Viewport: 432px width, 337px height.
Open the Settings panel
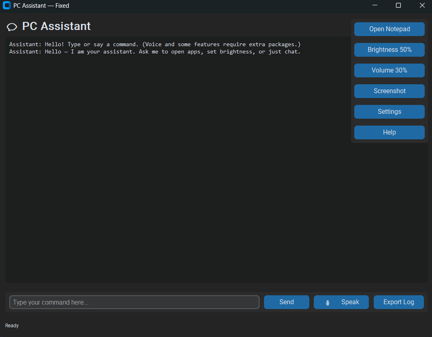[x=389, y=111]
